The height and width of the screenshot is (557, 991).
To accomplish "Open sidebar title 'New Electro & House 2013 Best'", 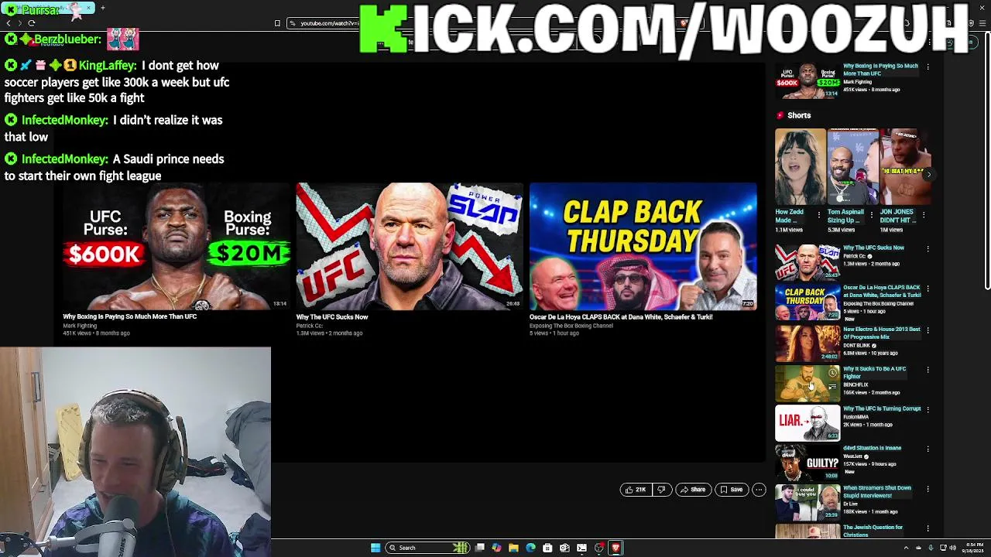I will point(881,333).
